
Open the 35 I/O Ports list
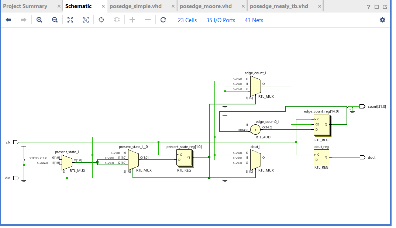220,20
